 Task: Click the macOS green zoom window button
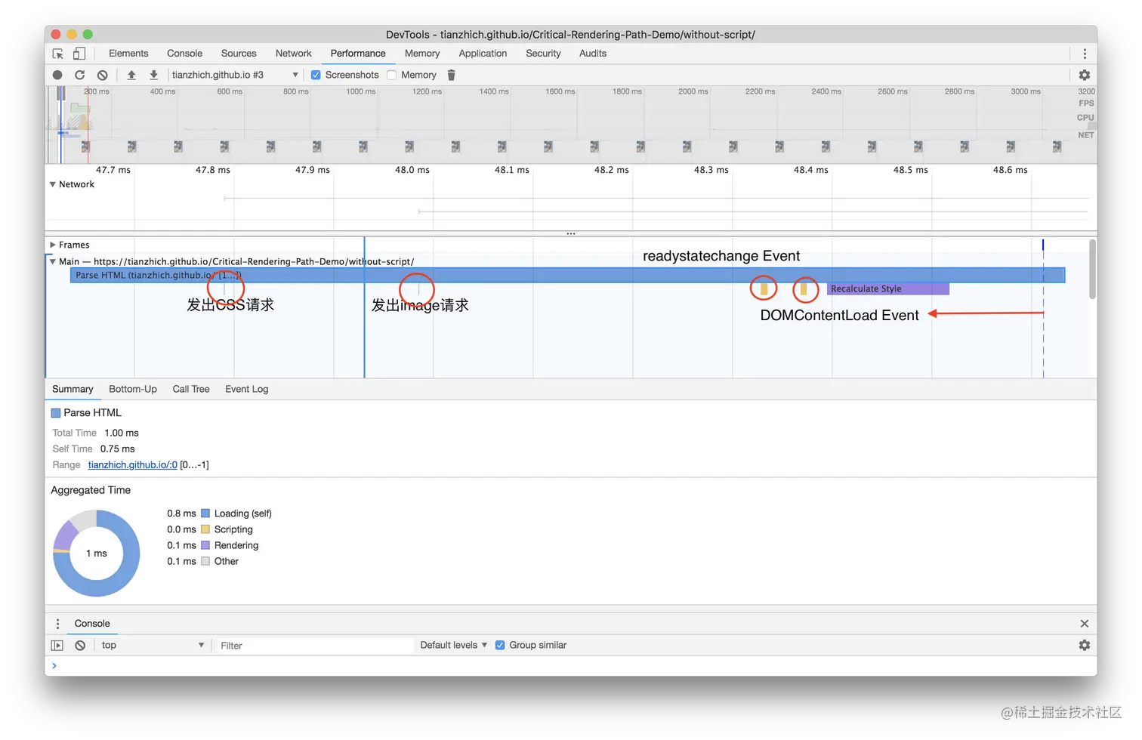(88, 35)
